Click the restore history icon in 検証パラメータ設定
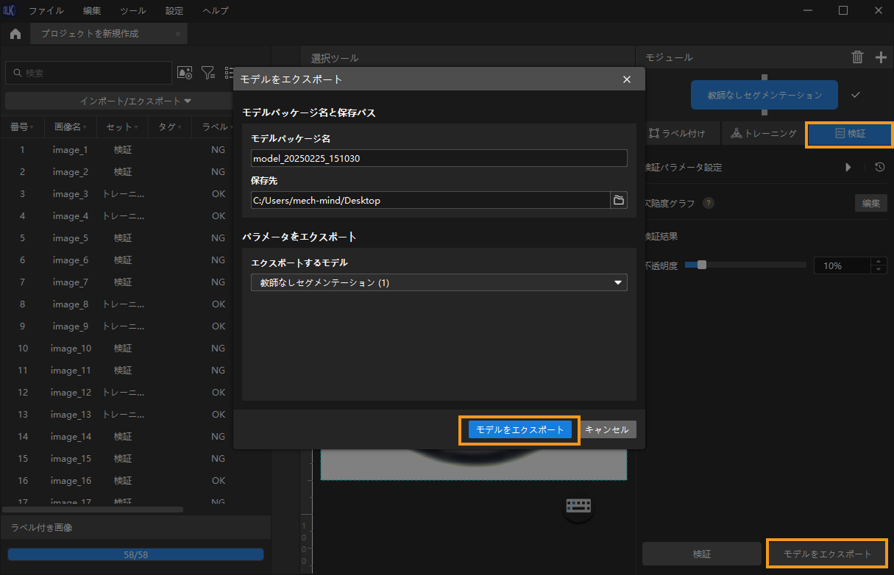Image resolution: width=894 pixels, height=575 pixels. pyautogui.click(x=879, y=167)
